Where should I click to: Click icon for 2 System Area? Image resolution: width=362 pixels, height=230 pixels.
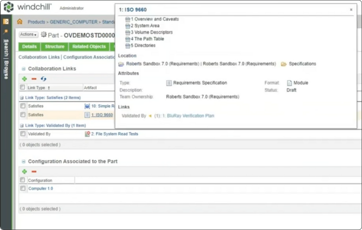[x=128, y=26]
